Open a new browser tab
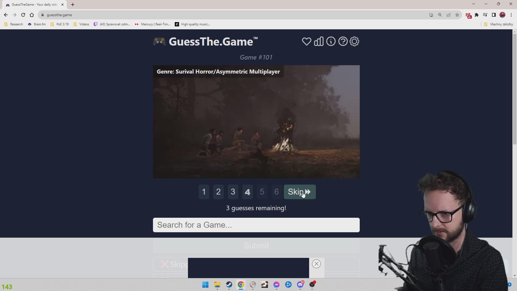The width and height of the screenshot is (517, 291). point(73,5)
